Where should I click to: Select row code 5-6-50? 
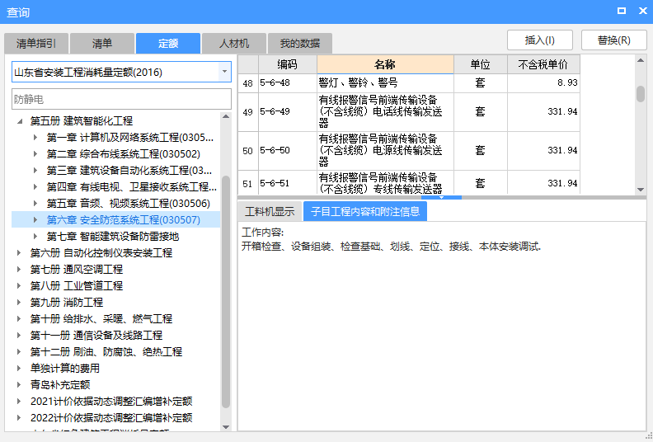coord(288,150)
